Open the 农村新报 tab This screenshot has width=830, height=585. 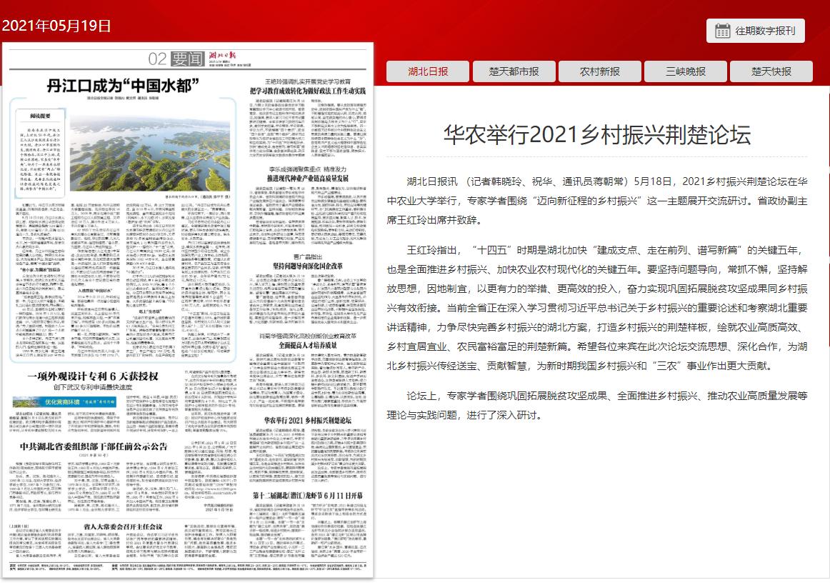599,71
